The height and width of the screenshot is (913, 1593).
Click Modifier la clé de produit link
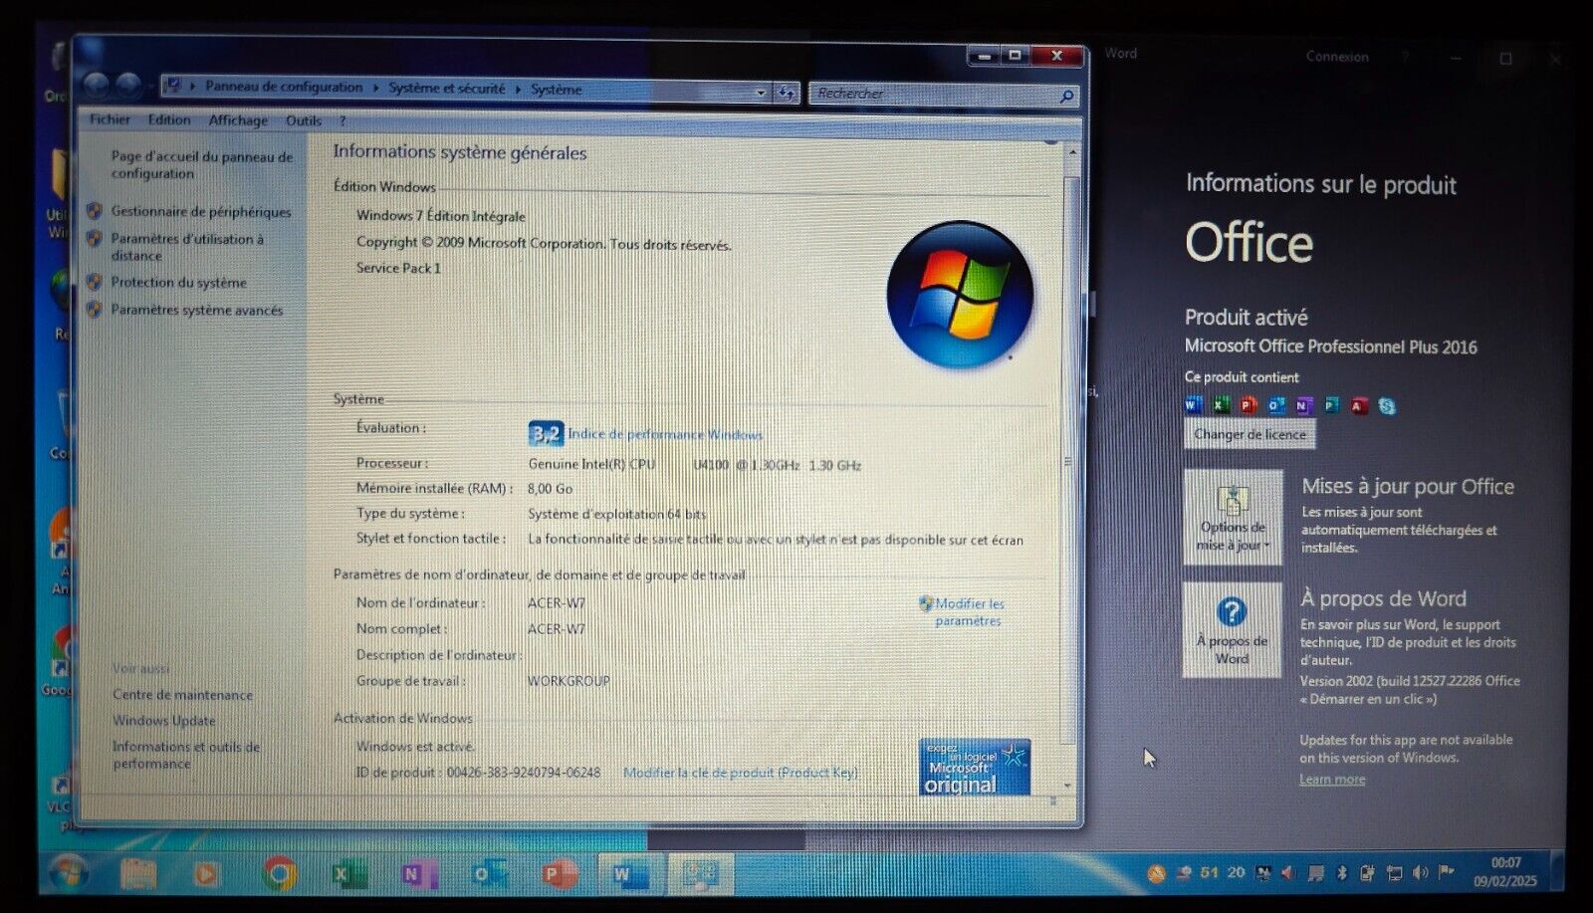pyautogui.click(x=740, y=772)
